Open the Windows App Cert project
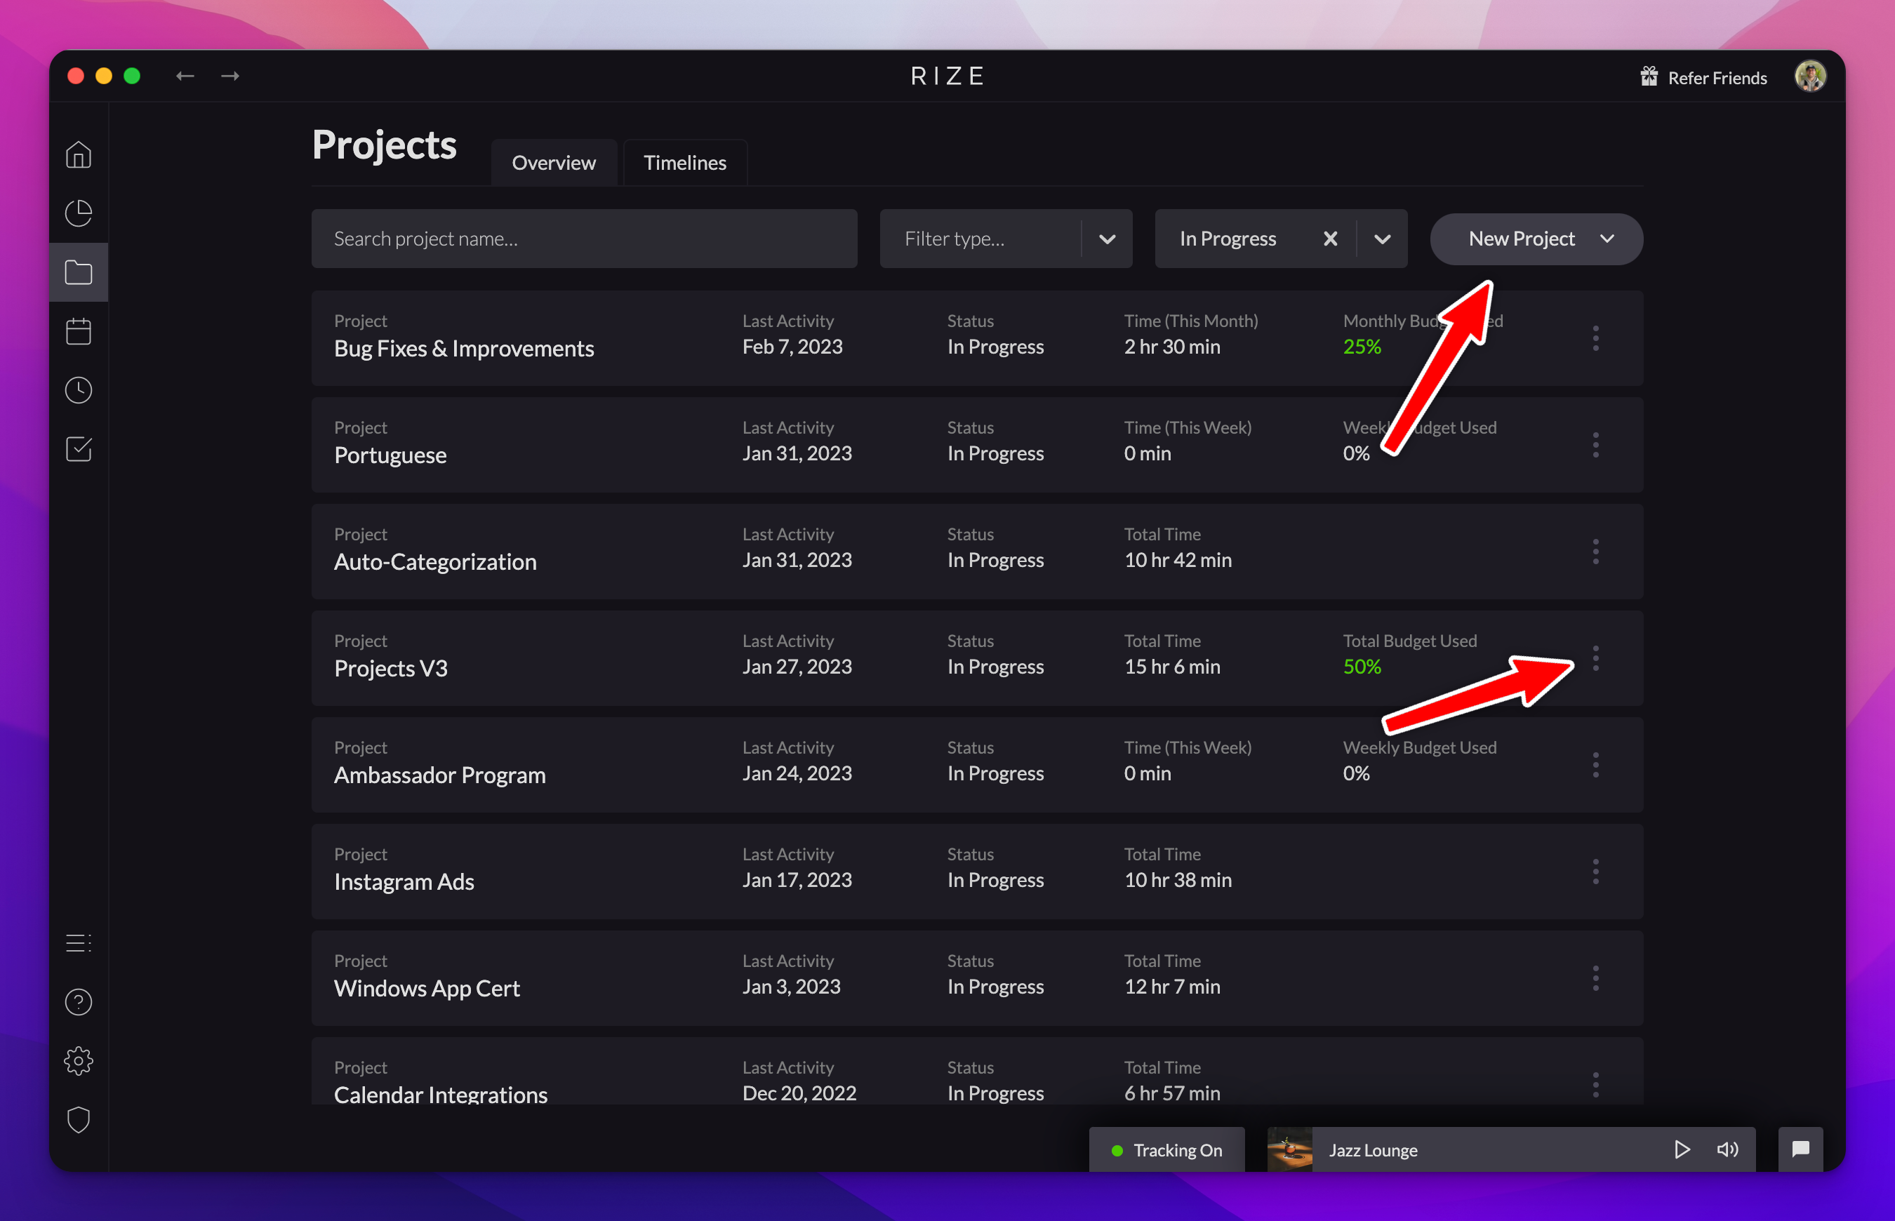The image size is (1895, 1221). click(427, 989)
